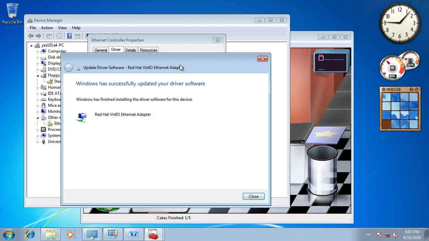Click the Properties toolbar icon in Device Manager
The image size is (429, 241).
pyautogui.click(x=59, y=36)
